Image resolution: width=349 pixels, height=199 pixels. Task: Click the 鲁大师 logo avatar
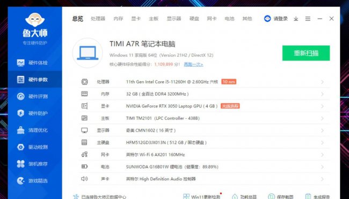click(x=35, y=19)
